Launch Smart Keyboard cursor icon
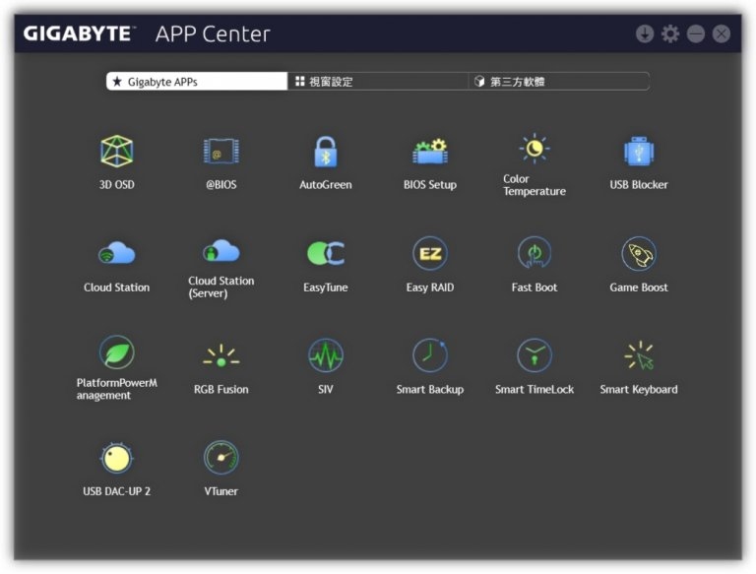The width and height of the screenshot is (756, 574). coord(639,355)
